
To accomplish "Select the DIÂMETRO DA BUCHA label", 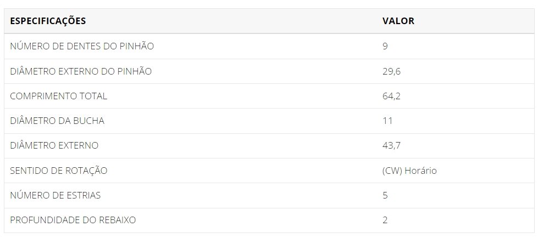I will coord(57,121).
